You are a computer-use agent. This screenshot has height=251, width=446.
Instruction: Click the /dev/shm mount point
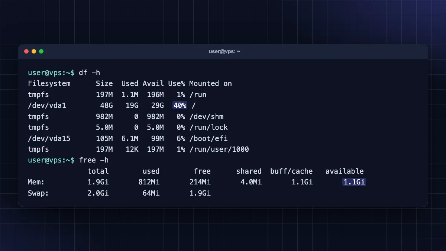tap(206, 116)
